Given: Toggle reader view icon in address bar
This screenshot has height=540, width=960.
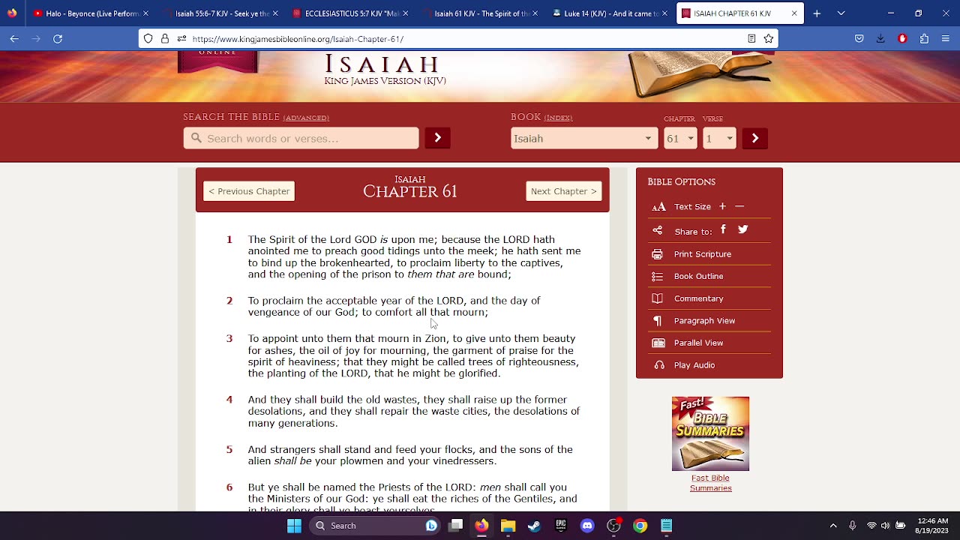Looking at the screenshot, I should 751,39.
